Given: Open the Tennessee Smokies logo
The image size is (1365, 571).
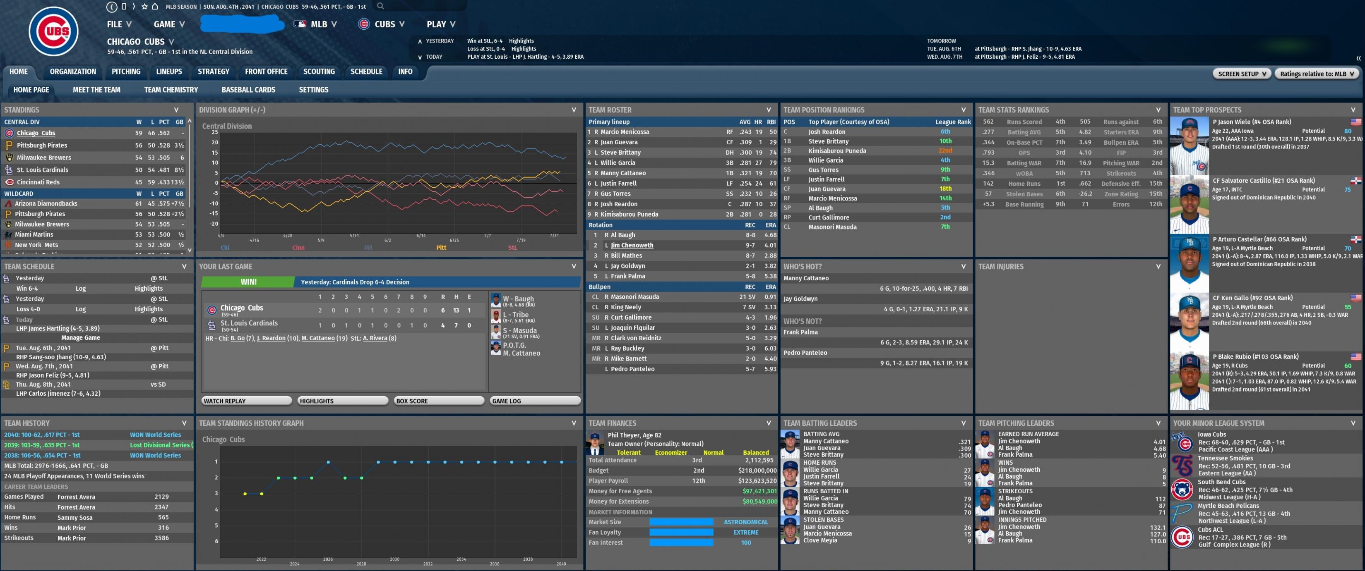Looking at the screenshot, I should (1182, 466).
